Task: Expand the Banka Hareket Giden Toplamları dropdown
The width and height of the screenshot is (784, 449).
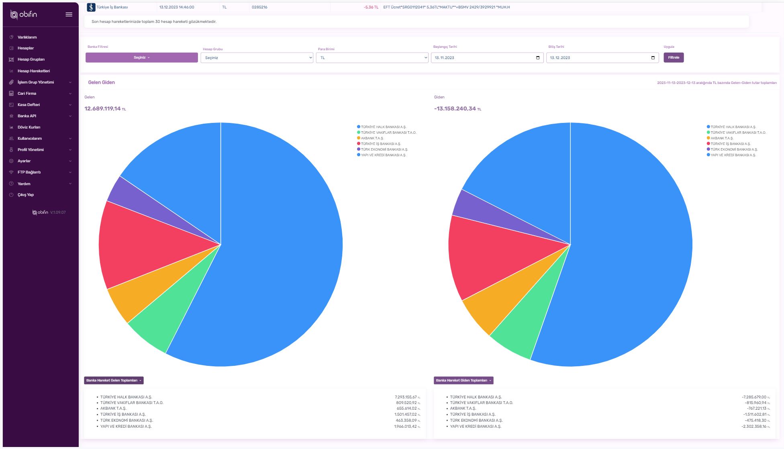Action: point(463,380)
